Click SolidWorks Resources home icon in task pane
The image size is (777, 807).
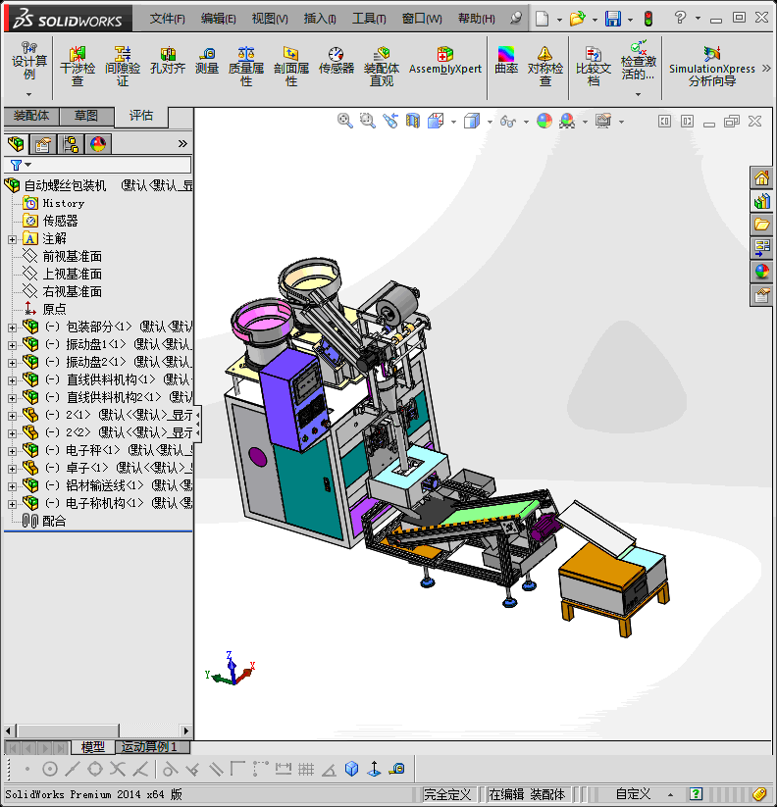pyautogui.click(x=761, y=178)
